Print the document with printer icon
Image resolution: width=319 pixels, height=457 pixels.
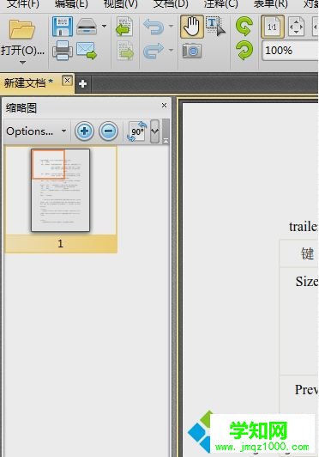63,51
